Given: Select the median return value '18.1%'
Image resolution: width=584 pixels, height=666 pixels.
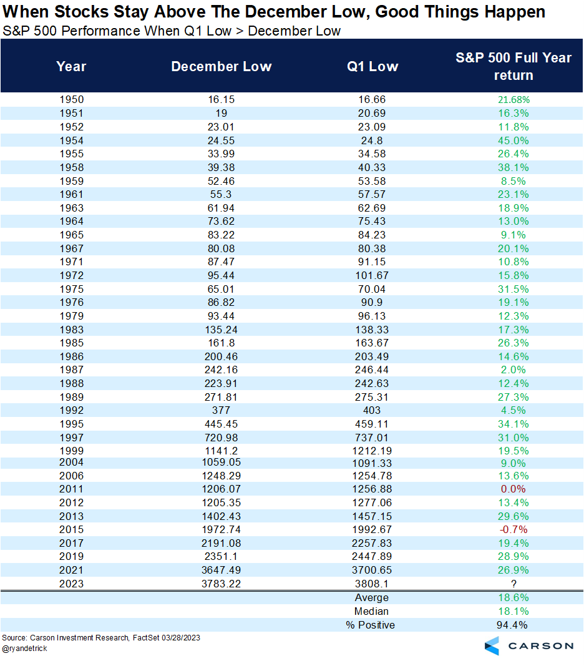Looking at the screenshot, I should point(513,611).
